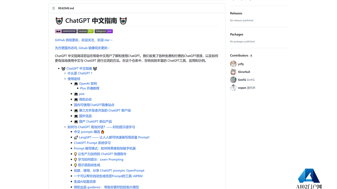Click the README.md file name
337x189 pixels.
pyautogui.click(x=66, y=8)
